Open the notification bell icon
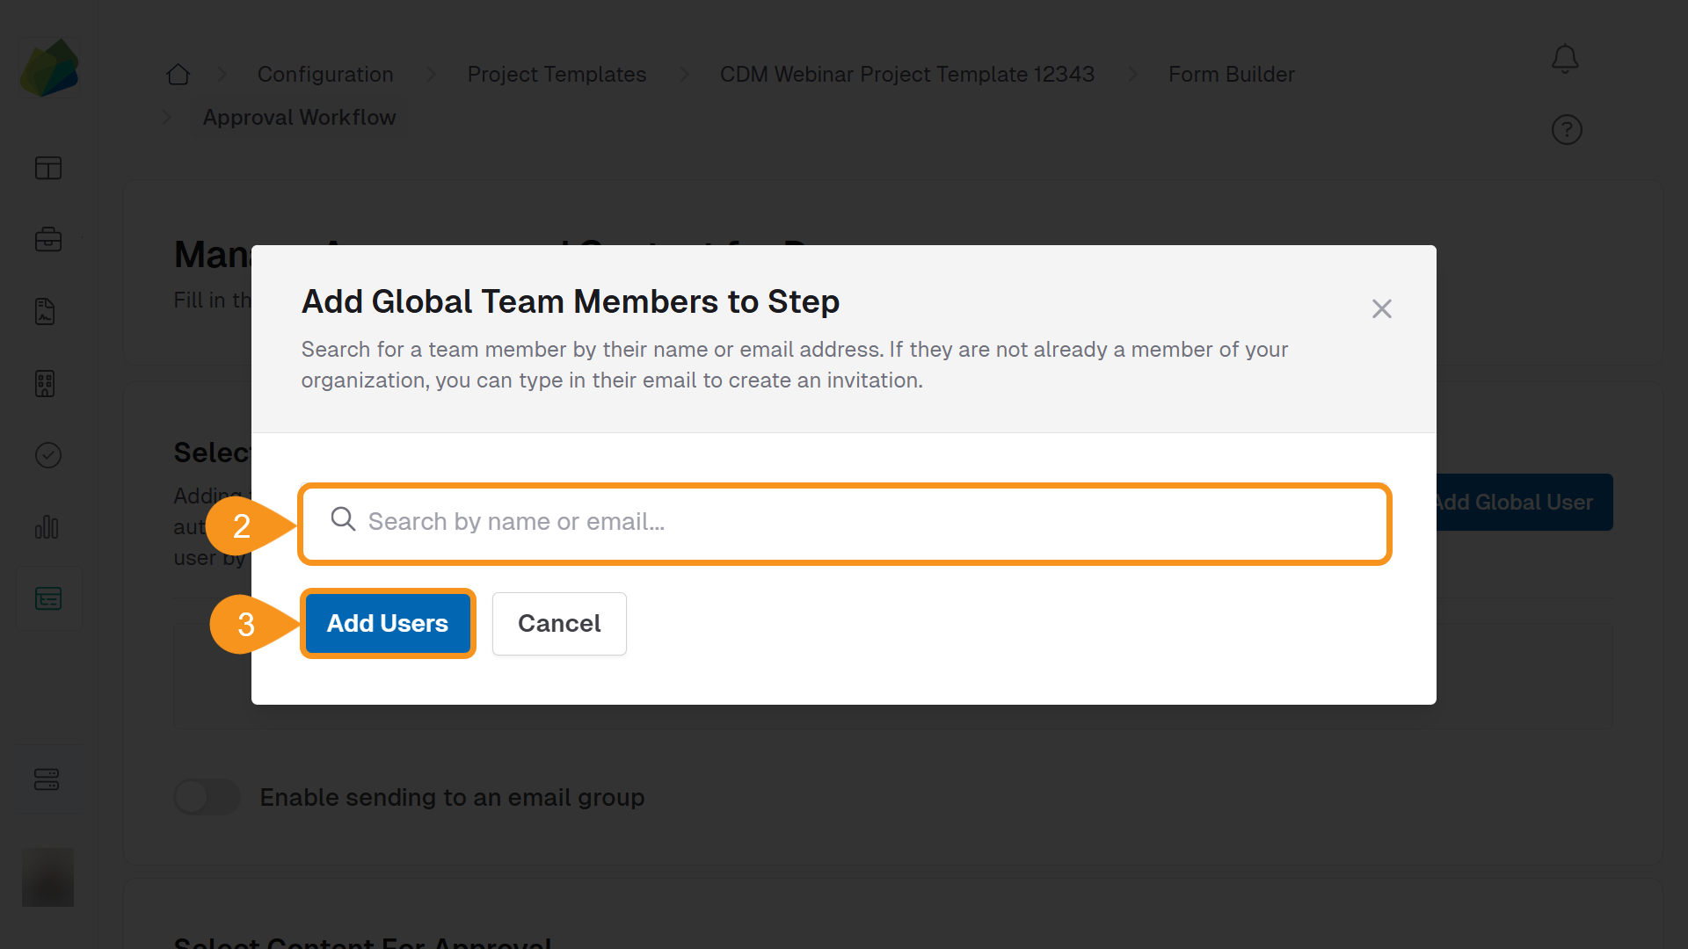 click(1565, 58)
